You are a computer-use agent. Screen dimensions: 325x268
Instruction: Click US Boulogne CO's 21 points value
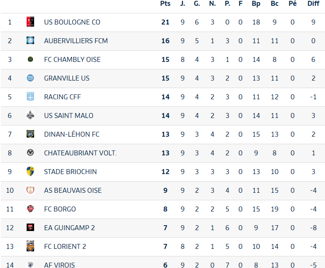(165, 22)
